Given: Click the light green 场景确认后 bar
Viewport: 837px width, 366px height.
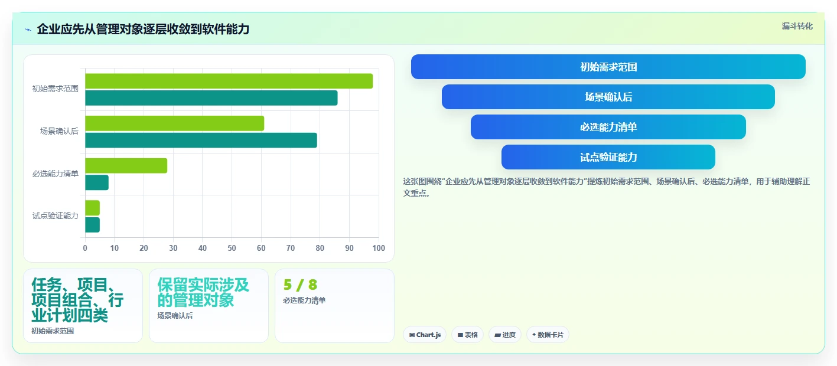Looking at the screenshot, I should (x=175, y=123).
